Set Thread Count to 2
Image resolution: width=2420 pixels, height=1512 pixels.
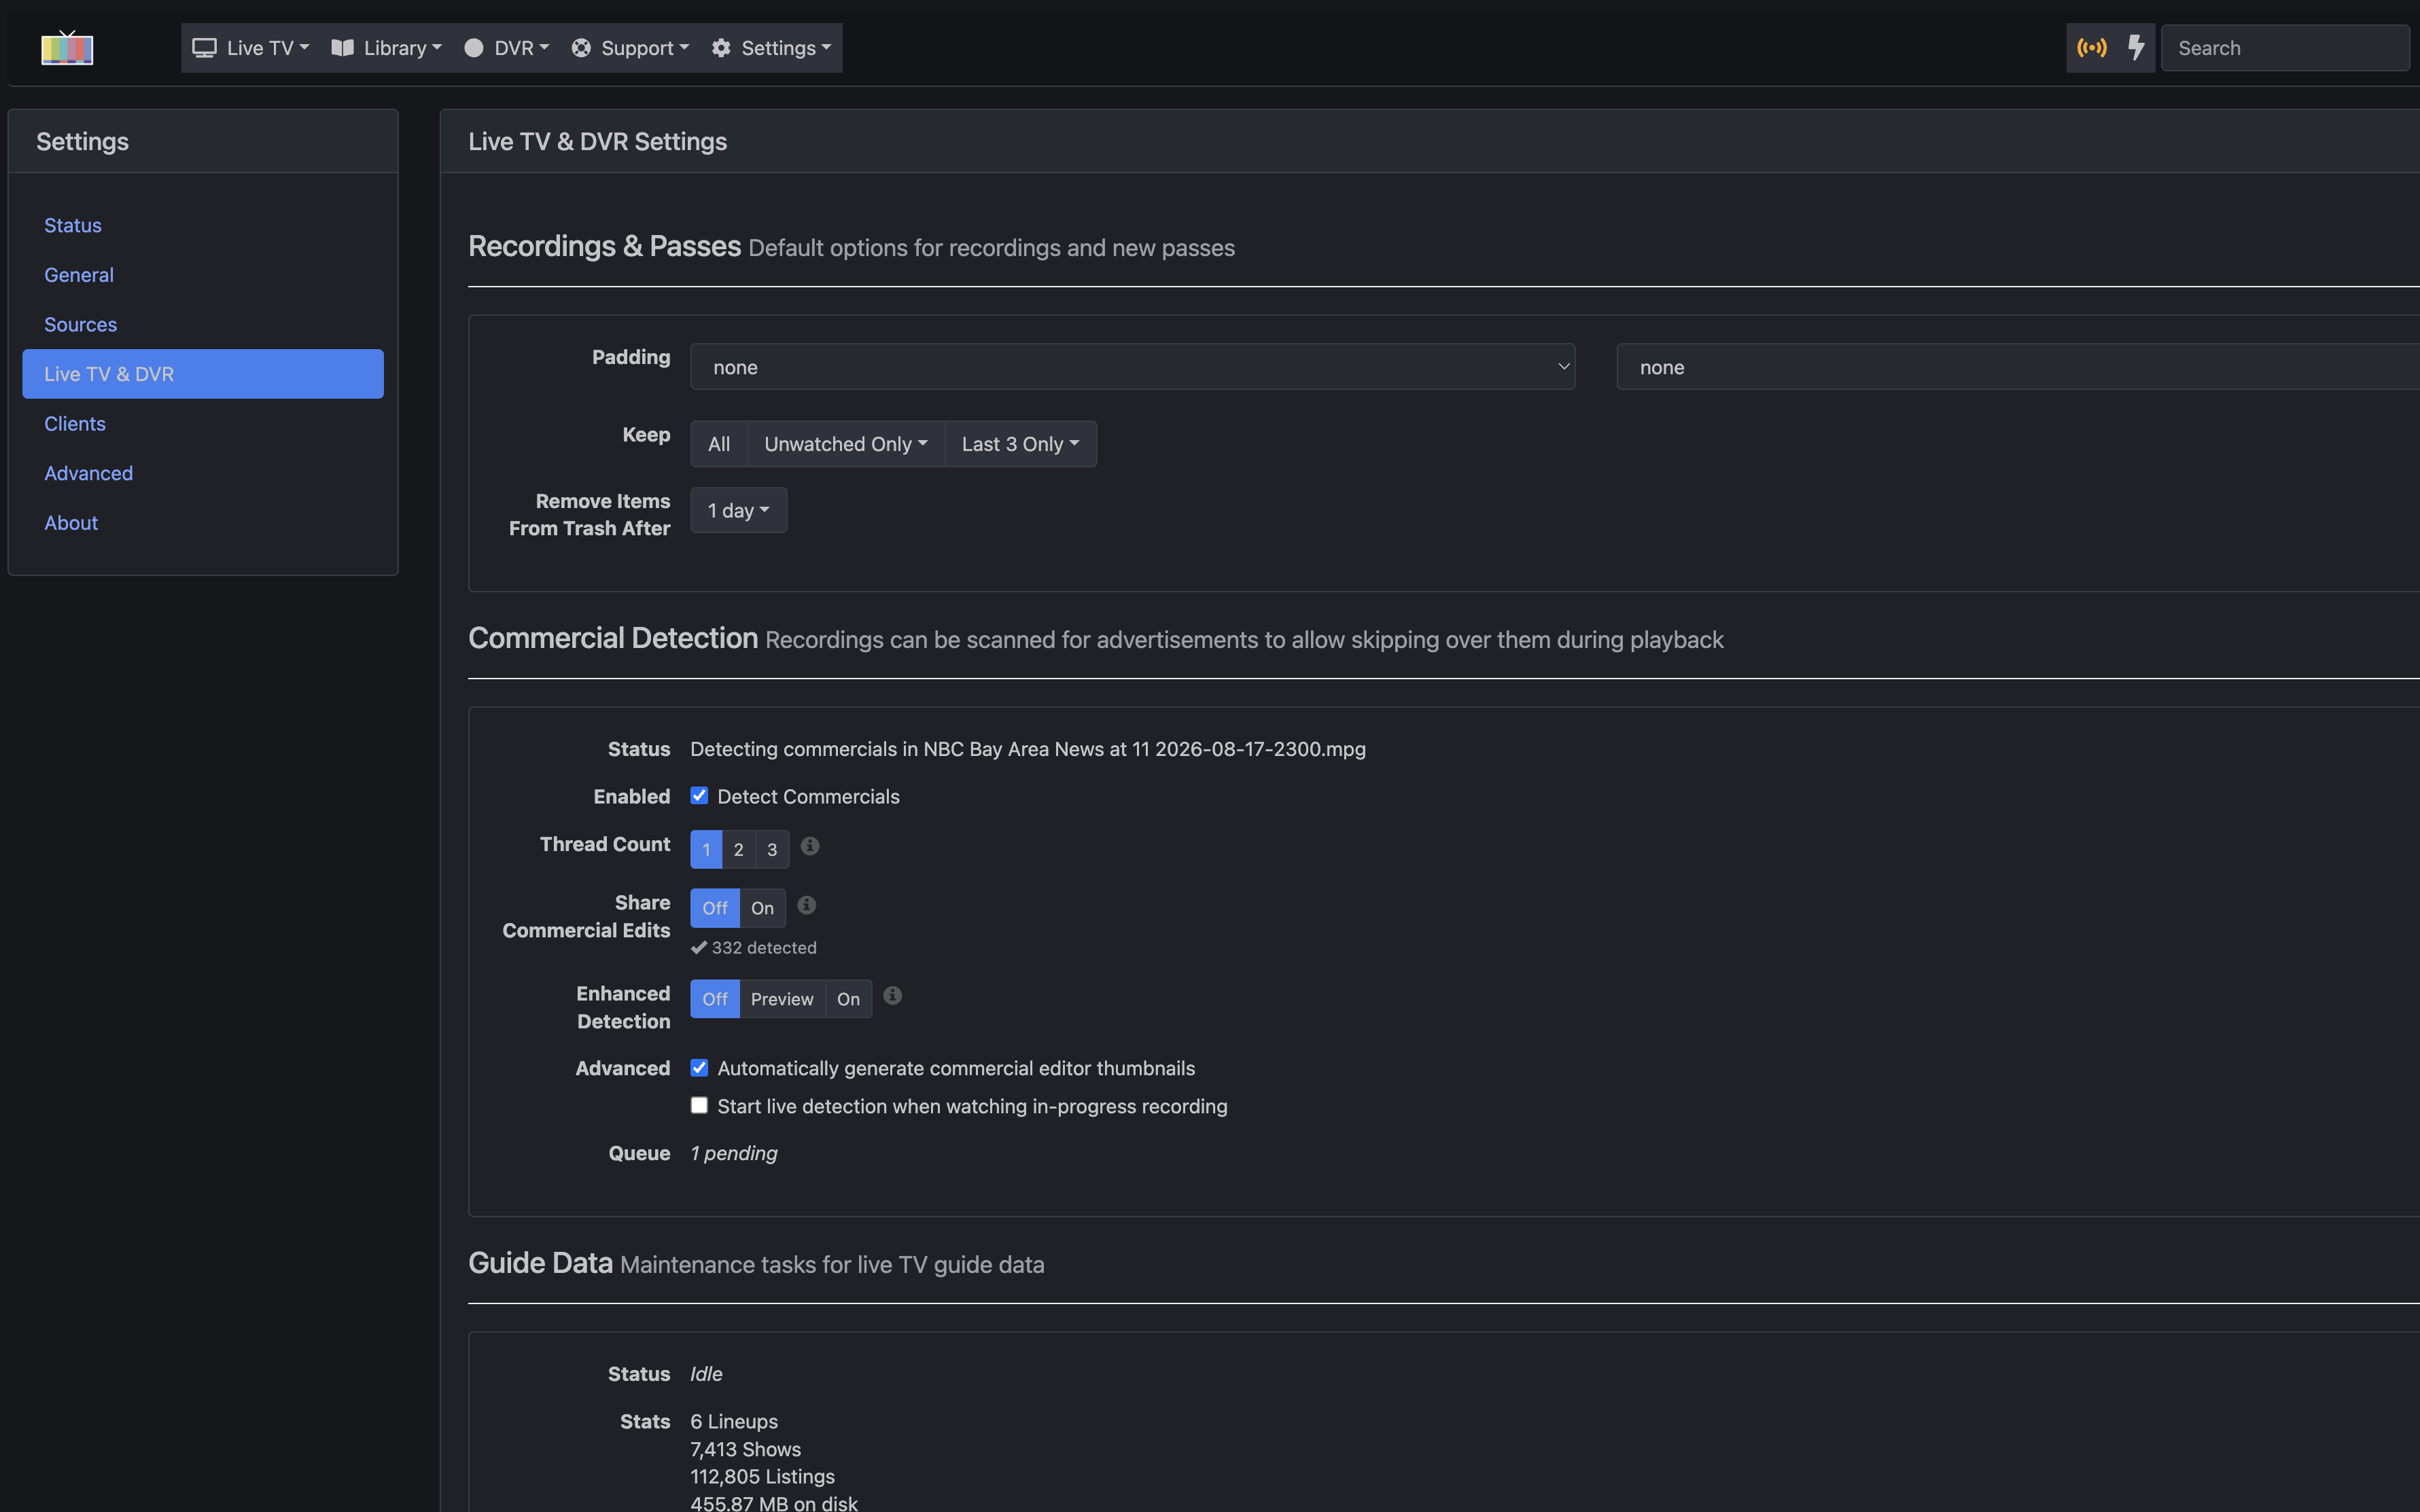738,849
